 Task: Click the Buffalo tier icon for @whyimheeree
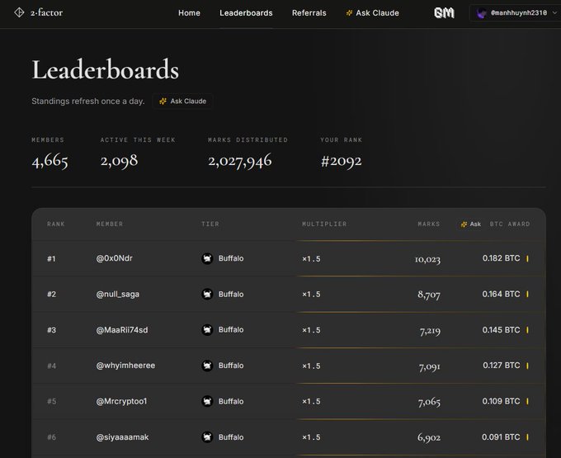[x=207, y=366]
